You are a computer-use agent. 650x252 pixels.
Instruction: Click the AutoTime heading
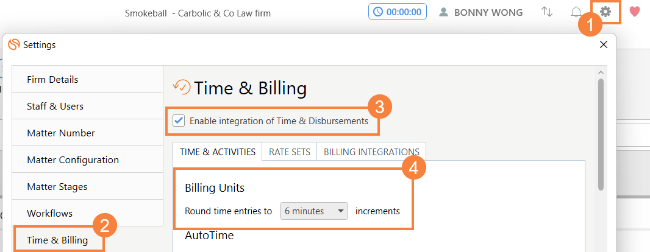(209, 236)
